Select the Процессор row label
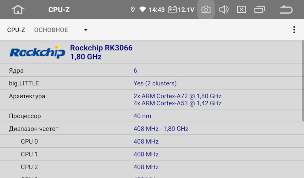The image size is (304, 178). coord(25,116)
